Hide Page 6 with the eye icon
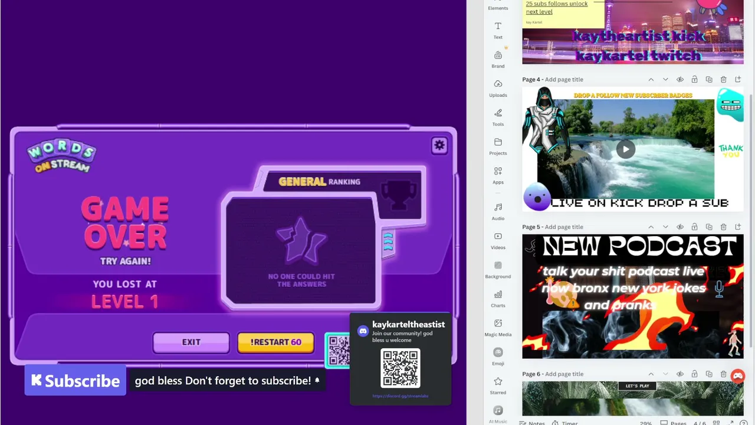 click(x=680, y=374)
